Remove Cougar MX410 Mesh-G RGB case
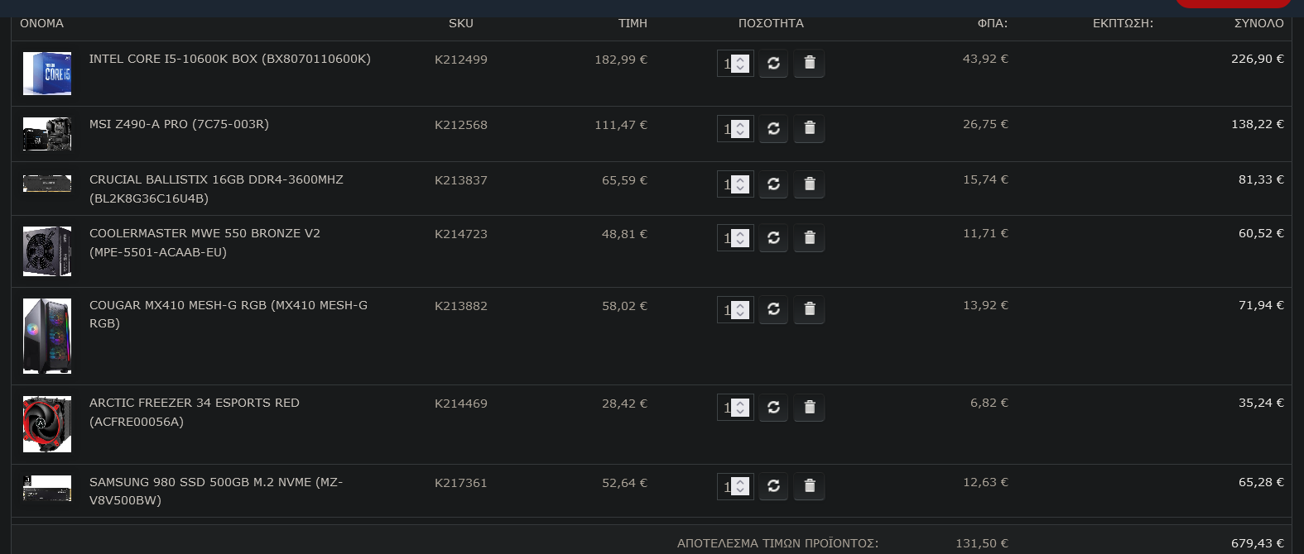This screenshot has width=1304, height=554. click(810, 309)
